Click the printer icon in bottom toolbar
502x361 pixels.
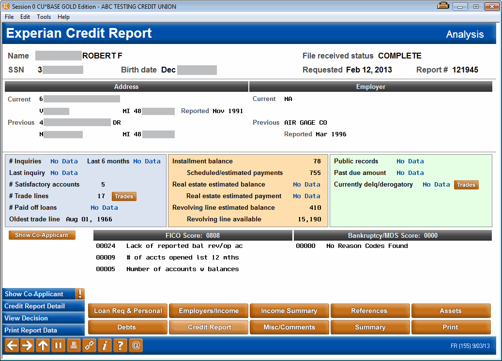click(x=73, y=346)
